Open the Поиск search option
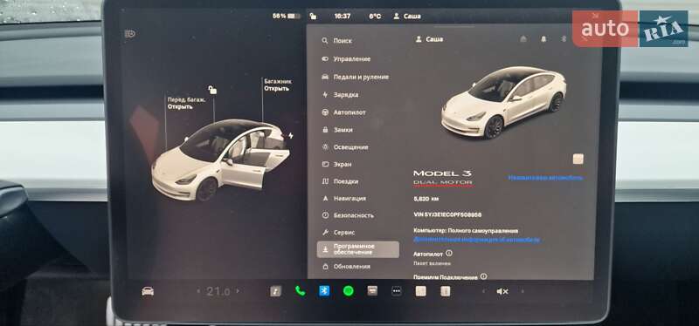The image size is (699, 326). tap(336, 40)
